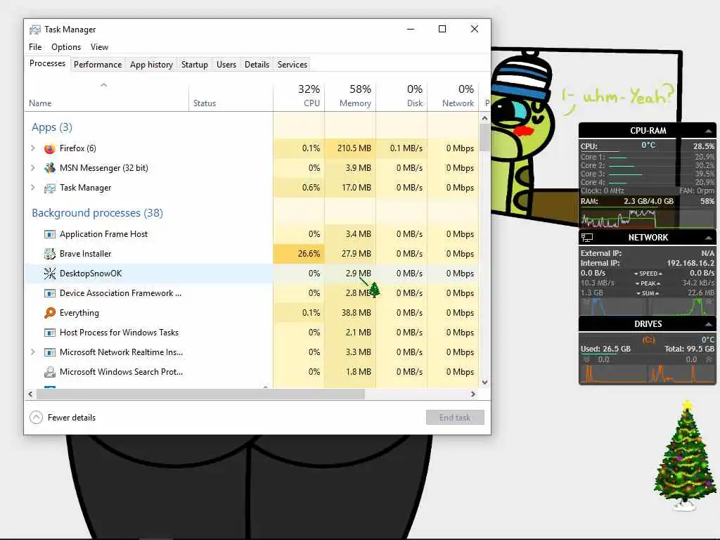The image size is (720, 540).
Task: Click the vertical scrollbar thumb
Action: [x=485, y=137]
